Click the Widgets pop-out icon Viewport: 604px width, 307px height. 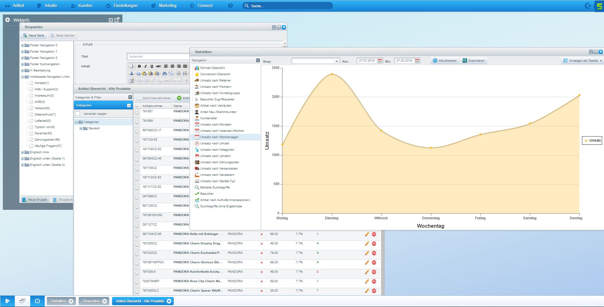117,20
